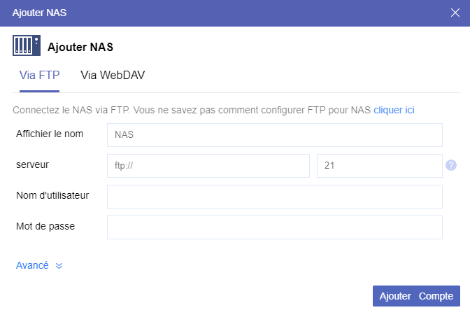This screenshot has height=324, width=470.
Task: Switch to the Via WebDAV tab
Action: [x=113, y=75]
